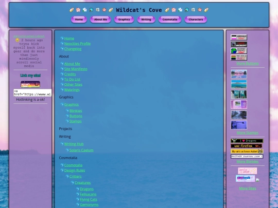Click inside the site link code textbox
Viewport: 278px width, 208px height.
(32, 92)
